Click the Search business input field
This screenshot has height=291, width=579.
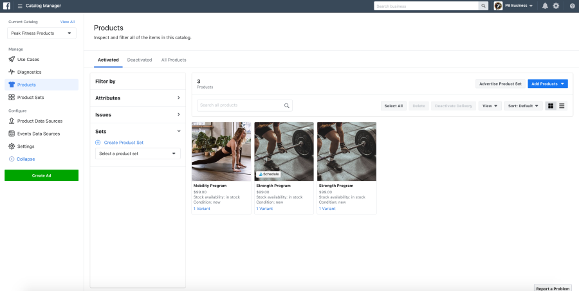(x=427, y=6)
